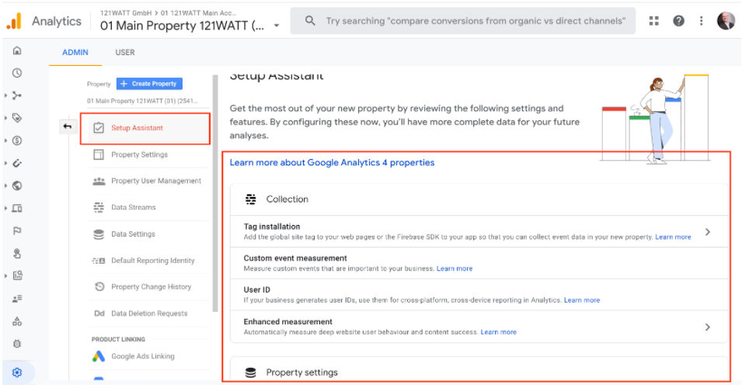This screenshot has height=388, width=742.
Task: Click Learn more link under User ID
Action: coord(582,300)
